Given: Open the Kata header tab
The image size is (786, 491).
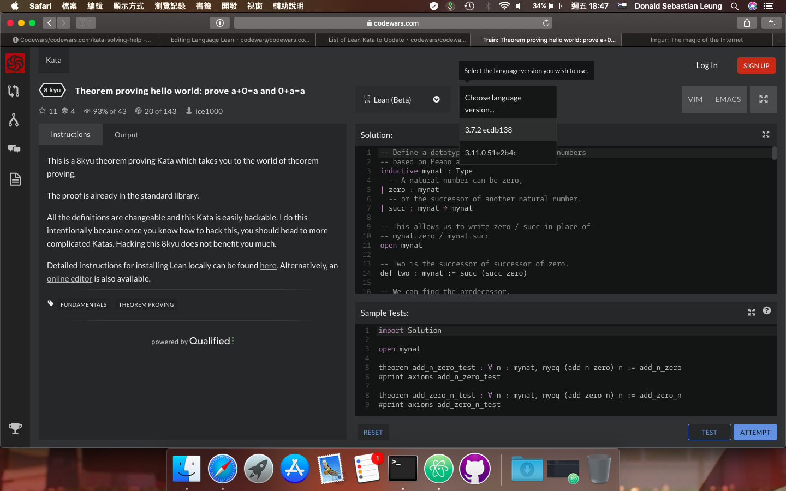Looking at the screenshot, I should click(x=53, y=60).
